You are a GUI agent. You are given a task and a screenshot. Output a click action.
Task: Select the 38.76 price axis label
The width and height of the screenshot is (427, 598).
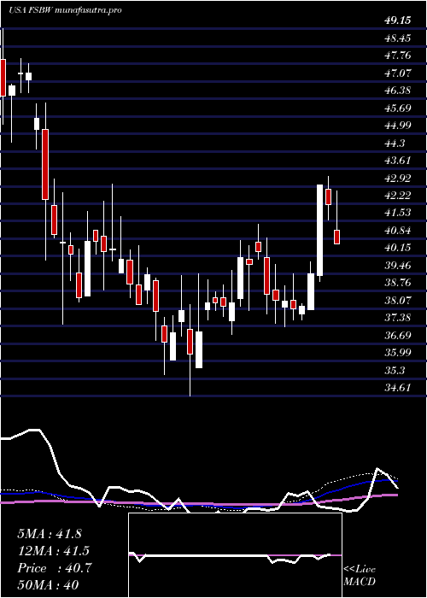(398, 283)
